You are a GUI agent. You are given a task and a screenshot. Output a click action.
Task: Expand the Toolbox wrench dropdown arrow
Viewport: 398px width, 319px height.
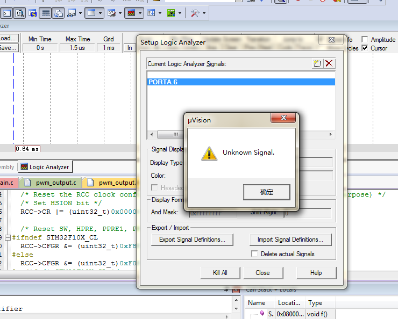click(203, 13)
